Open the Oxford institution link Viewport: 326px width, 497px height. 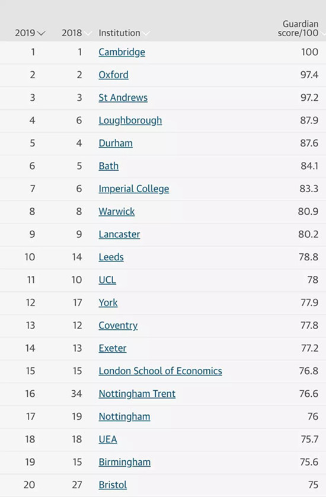pos(113,75)
